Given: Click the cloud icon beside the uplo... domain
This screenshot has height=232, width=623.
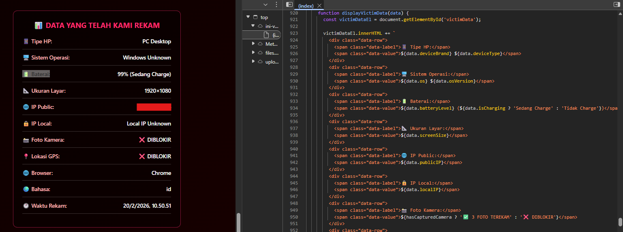Looking at the screenshot, I should pos(260,62).
